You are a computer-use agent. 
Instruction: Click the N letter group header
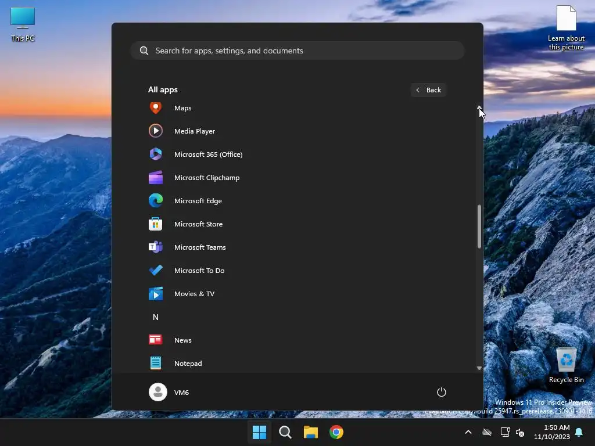coord(156,317)
